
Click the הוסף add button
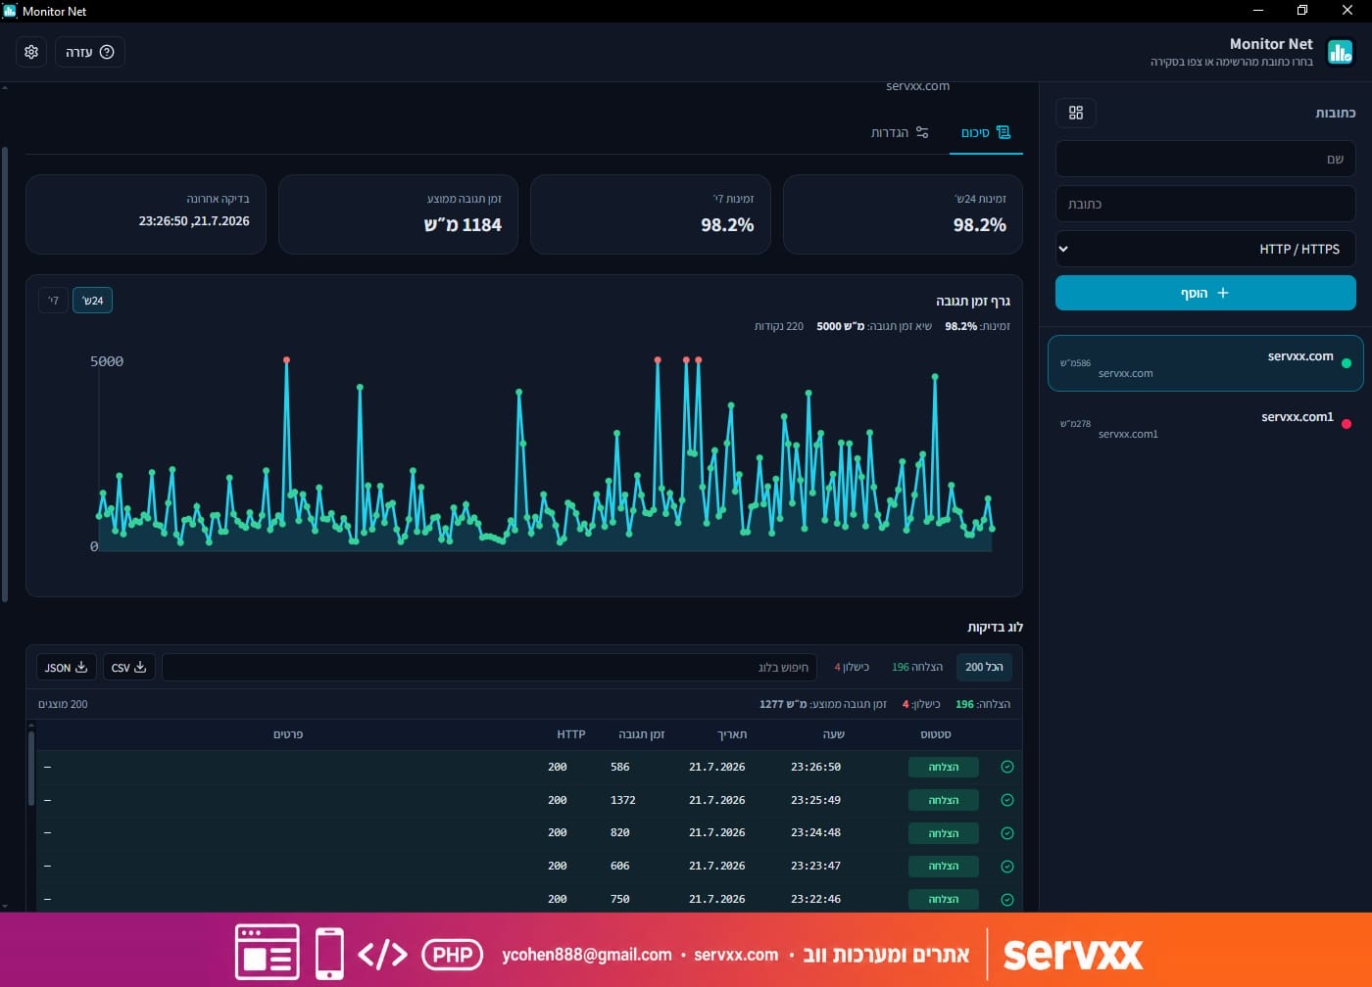(x=1205, y=293)
